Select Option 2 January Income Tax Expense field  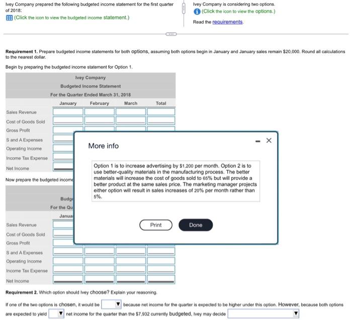[68, 270]
